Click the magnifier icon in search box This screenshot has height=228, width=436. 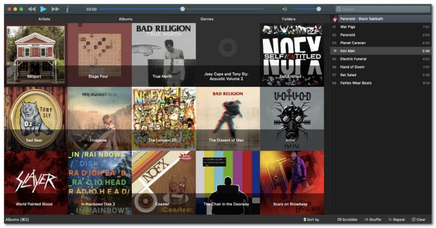338,9
